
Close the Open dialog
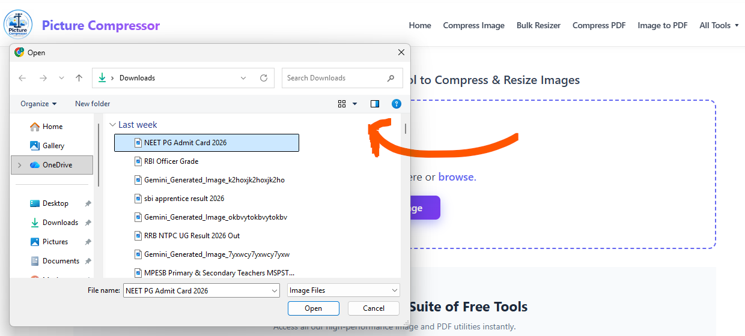[401, 52]
